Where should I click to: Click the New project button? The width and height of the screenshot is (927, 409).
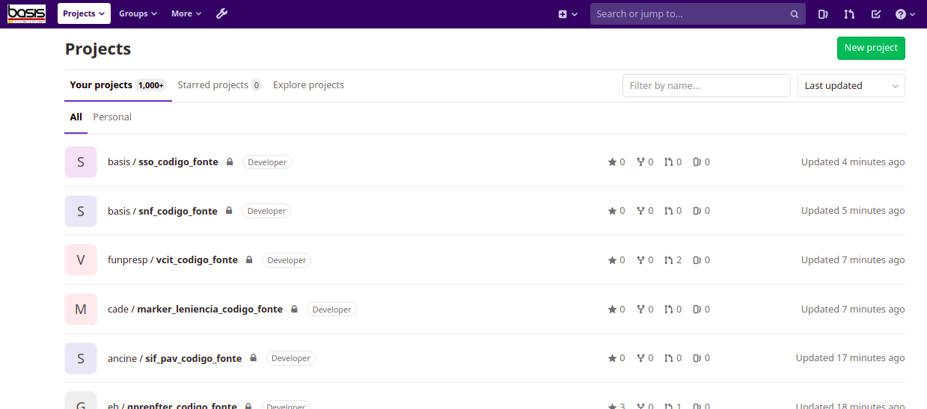871,48
